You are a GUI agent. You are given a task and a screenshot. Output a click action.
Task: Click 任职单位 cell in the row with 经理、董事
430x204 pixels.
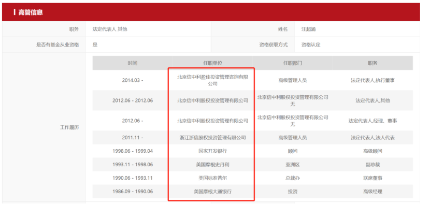pos(212,121)
